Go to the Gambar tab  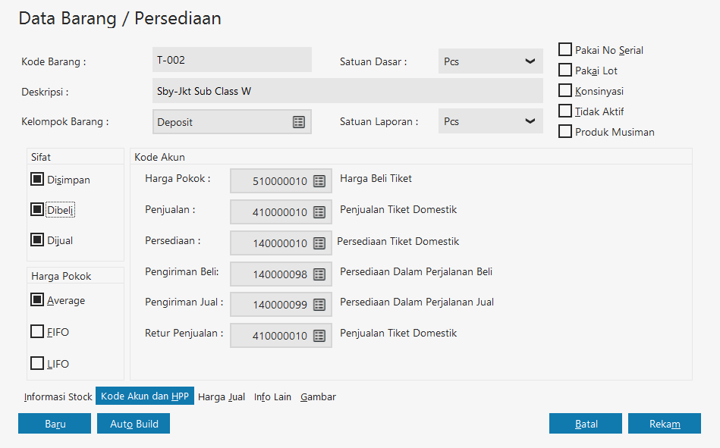(x=318, y=396)
